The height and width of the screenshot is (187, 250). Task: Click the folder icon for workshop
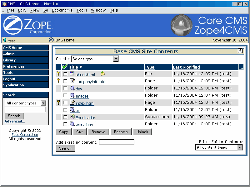point(72,124)
